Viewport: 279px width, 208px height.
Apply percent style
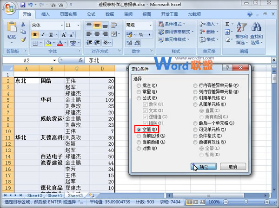pos(141,34)
